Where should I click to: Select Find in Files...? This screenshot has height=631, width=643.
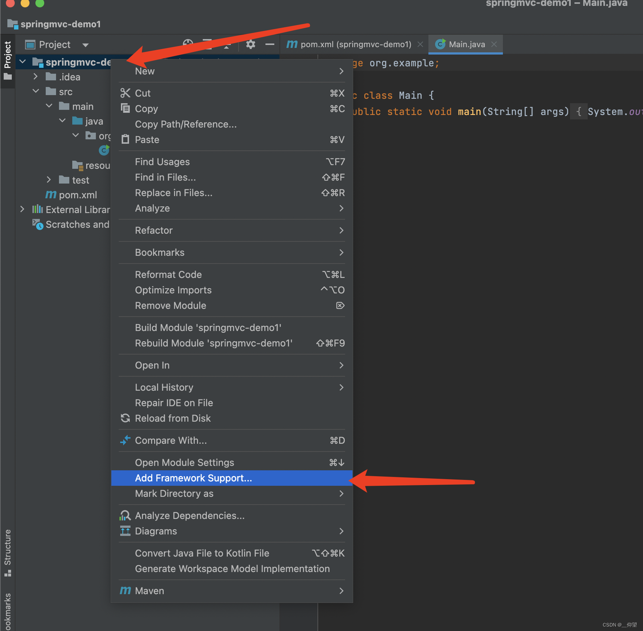232,177
